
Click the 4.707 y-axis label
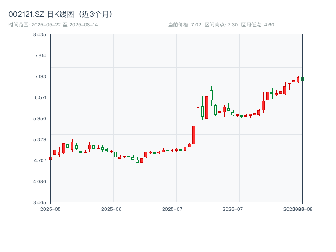point(40,160)
